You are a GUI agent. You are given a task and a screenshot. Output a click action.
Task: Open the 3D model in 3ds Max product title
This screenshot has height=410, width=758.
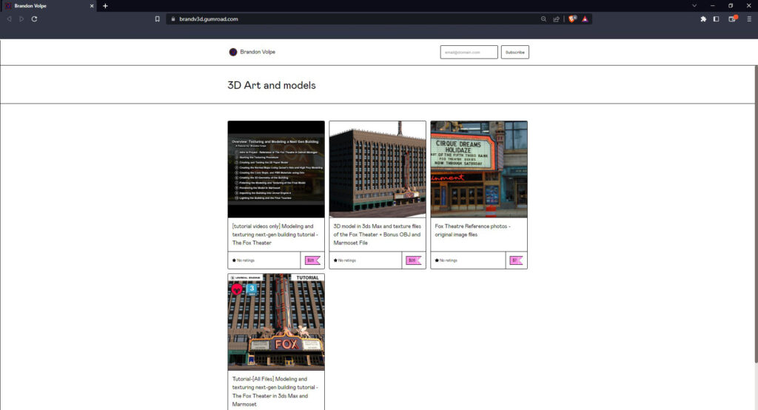(377, 234)
